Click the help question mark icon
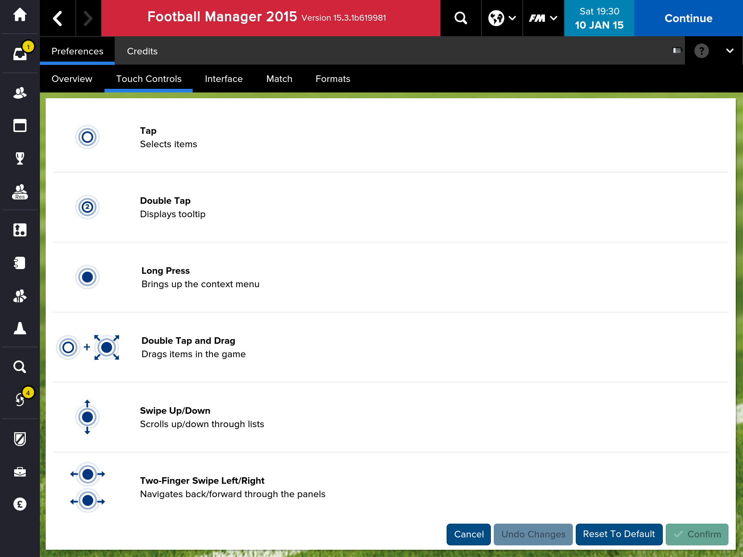This screenshot has width=743, height=557. [x=701, y=51]
